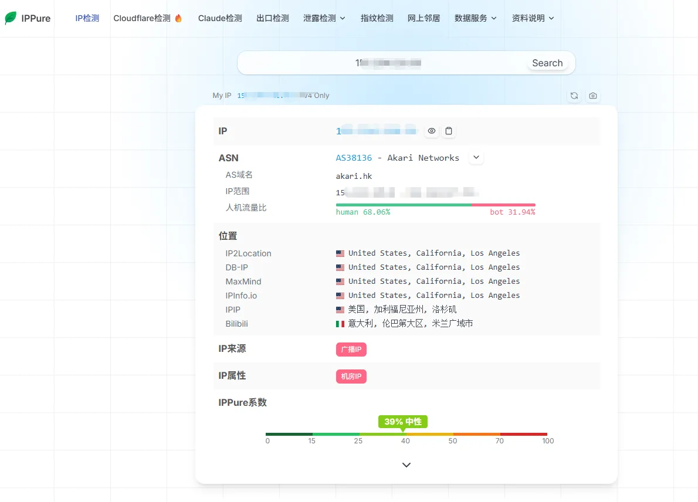
Task: Expand more details with bottom chevron
Action: [406, 464]
